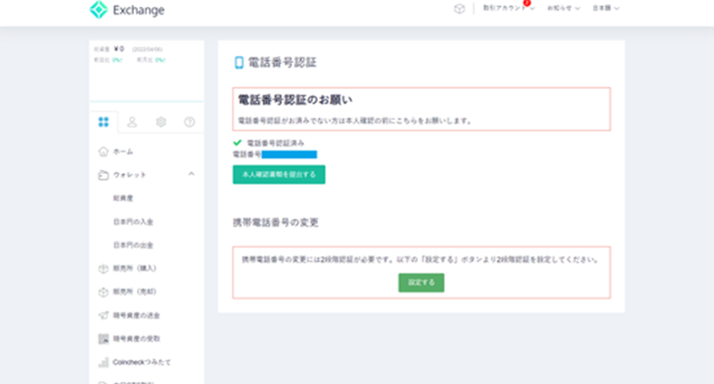Screen dimensions: 714x384
Task: Open Coincheckつみたて in the sidebar
Action: (142, 363)
